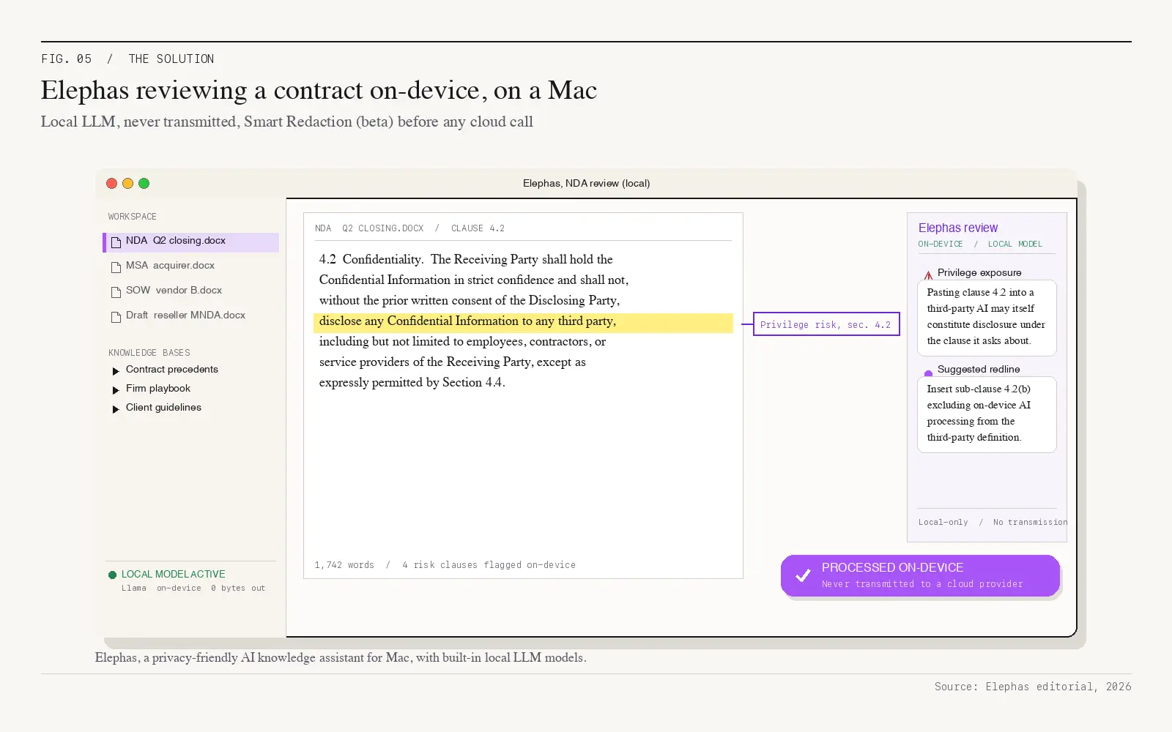Viewport: 1172px width, 732px height.
Task: Click the Elephas review panel heading
Action: pyautogui.click(x=958, y=228)
